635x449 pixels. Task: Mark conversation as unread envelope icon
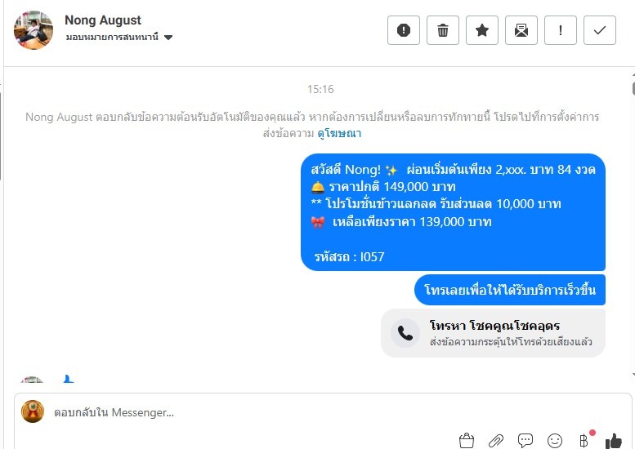coord(521,30)
